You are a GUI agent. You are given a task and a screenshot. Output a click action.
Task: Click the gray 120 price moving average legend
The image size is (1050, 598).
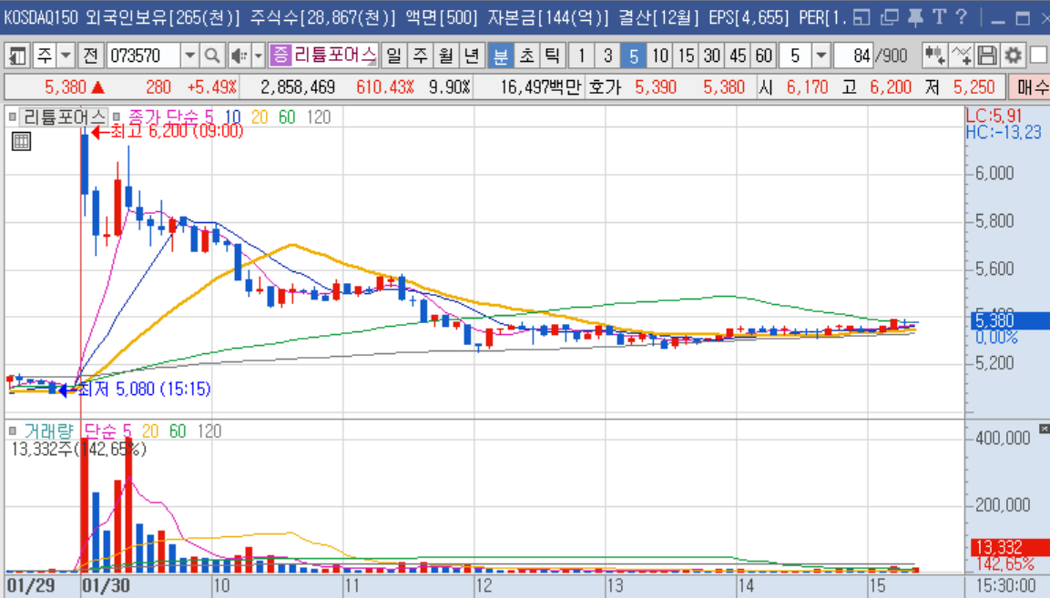319,117
